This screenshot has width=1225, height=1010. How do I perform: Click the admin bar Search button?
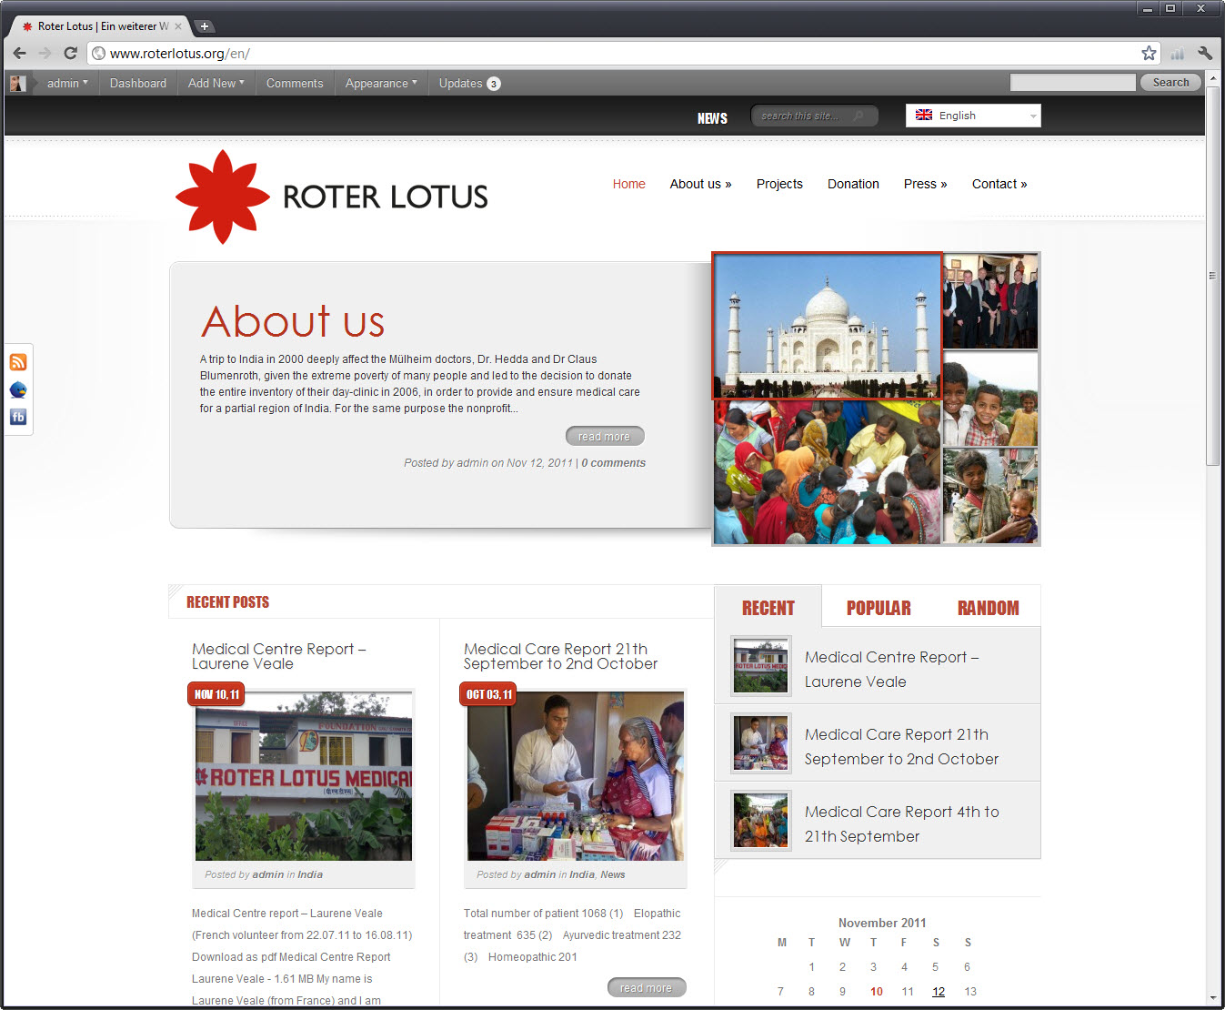1170,82
